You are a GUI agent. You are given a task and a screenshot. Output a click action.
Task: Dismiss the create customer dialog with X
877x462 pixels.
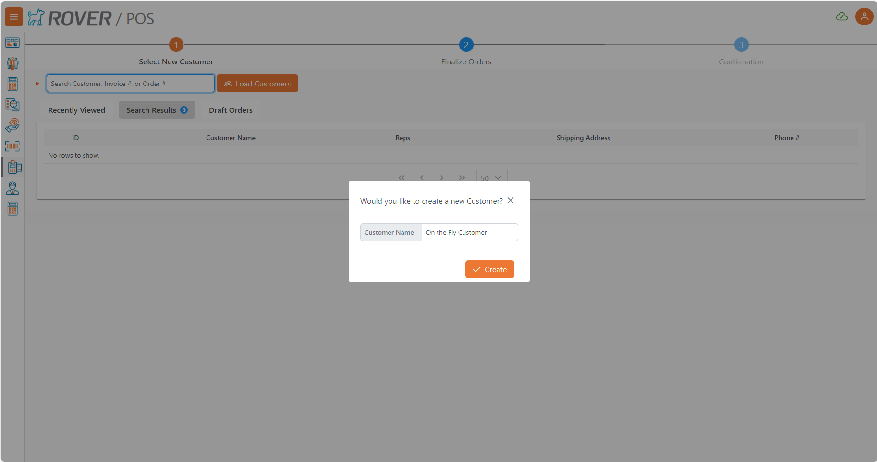510,200
